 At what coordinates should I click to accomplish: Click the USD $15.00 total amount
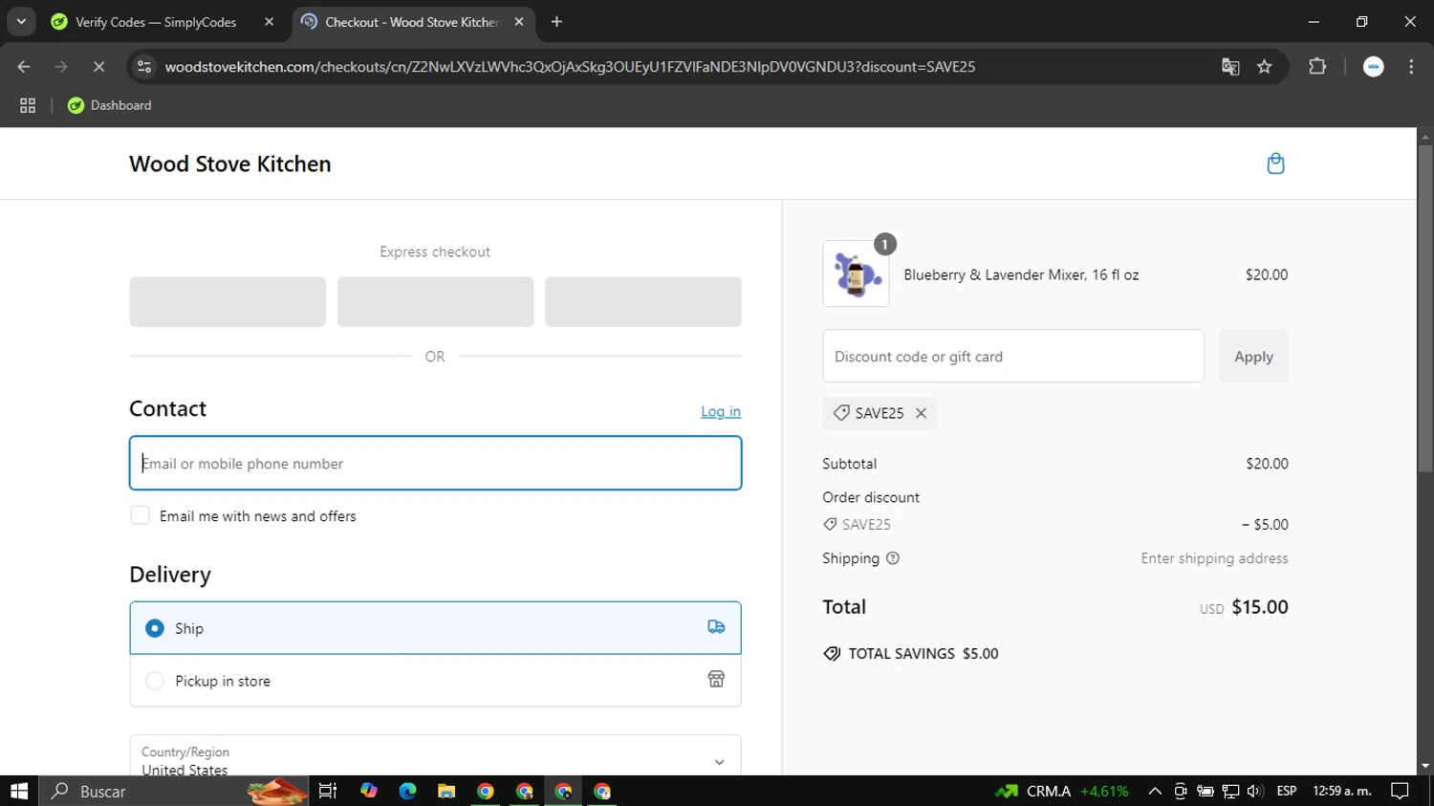tap(1244, 607)
